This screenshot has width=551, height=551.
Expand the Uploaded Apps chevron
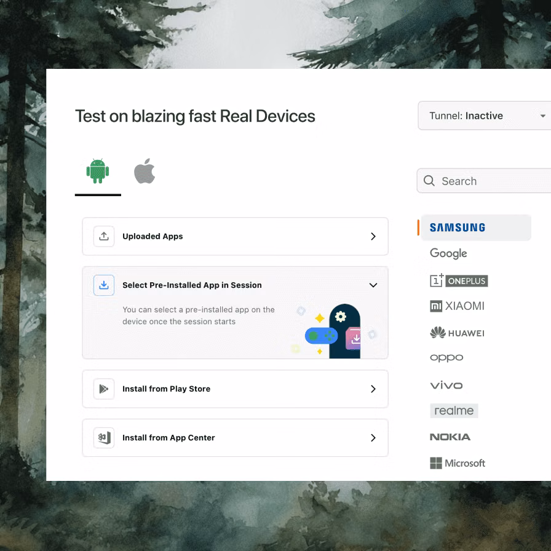click(373, 236)
